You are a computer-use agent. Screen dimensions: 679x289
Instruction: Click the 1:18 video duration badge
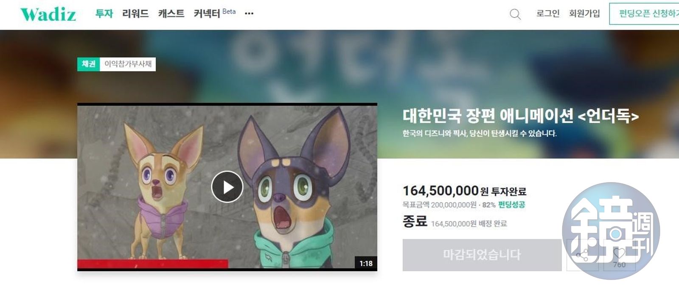[366, 263]
